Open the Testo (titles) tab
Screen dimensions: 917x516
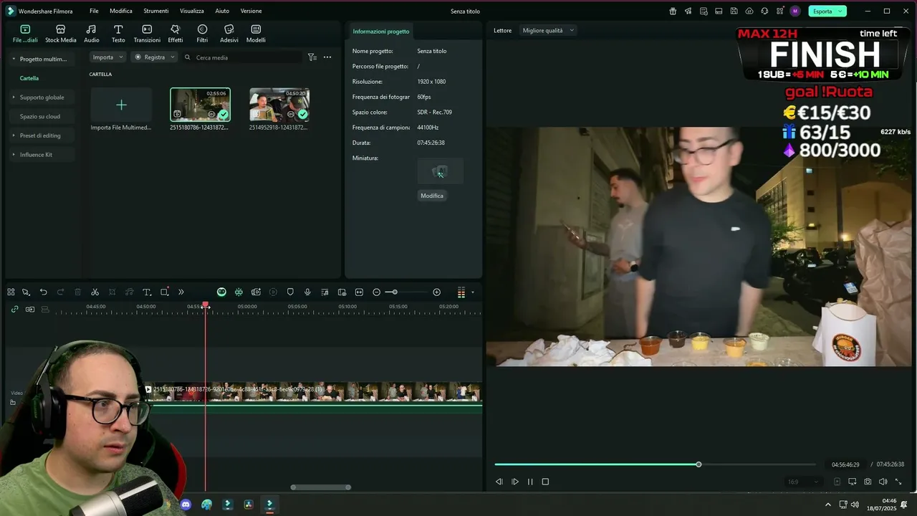coord(118,34)
